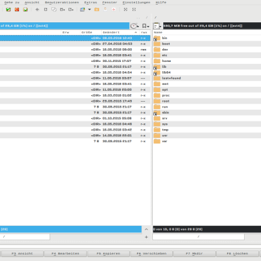261x261 pixels.
Task: Open the Hilfe menu
Action: tap(161, 3)
